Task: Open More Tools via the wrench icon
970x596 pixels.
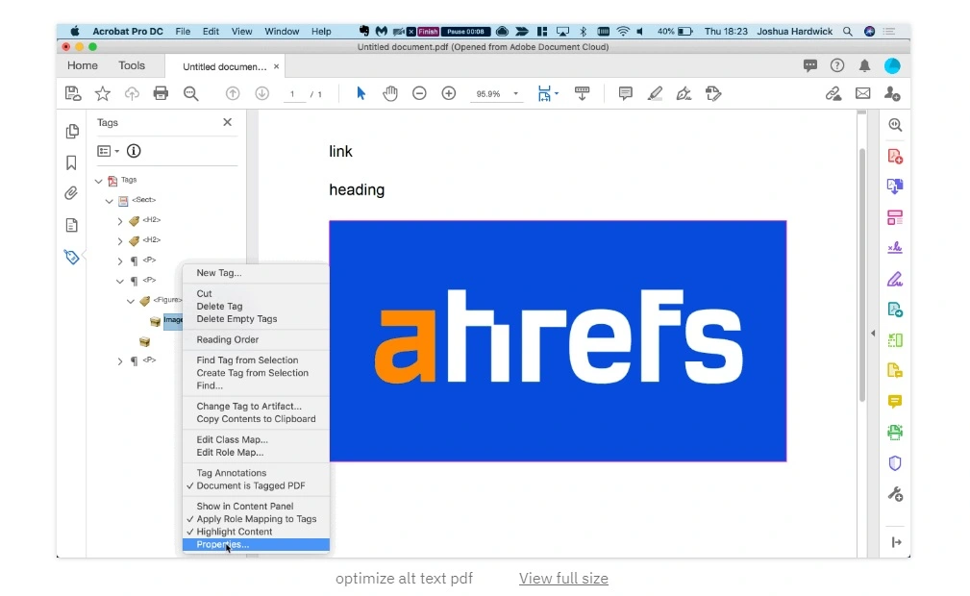Action: 895,494
